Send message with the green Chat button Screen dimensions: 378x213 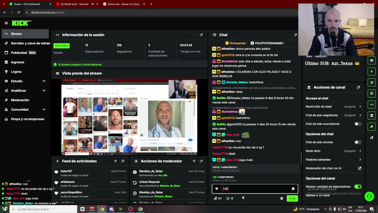click(292, 199)
